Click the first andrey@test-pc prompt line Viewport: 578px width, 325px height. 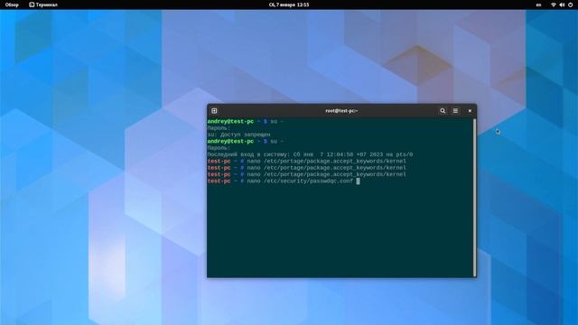tap(246, 121)
